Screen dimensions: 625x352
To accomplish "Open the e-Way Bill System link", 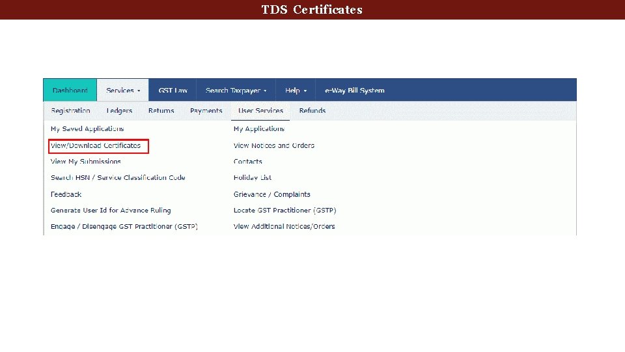I will pyautogui.click(x=354, y=90).
